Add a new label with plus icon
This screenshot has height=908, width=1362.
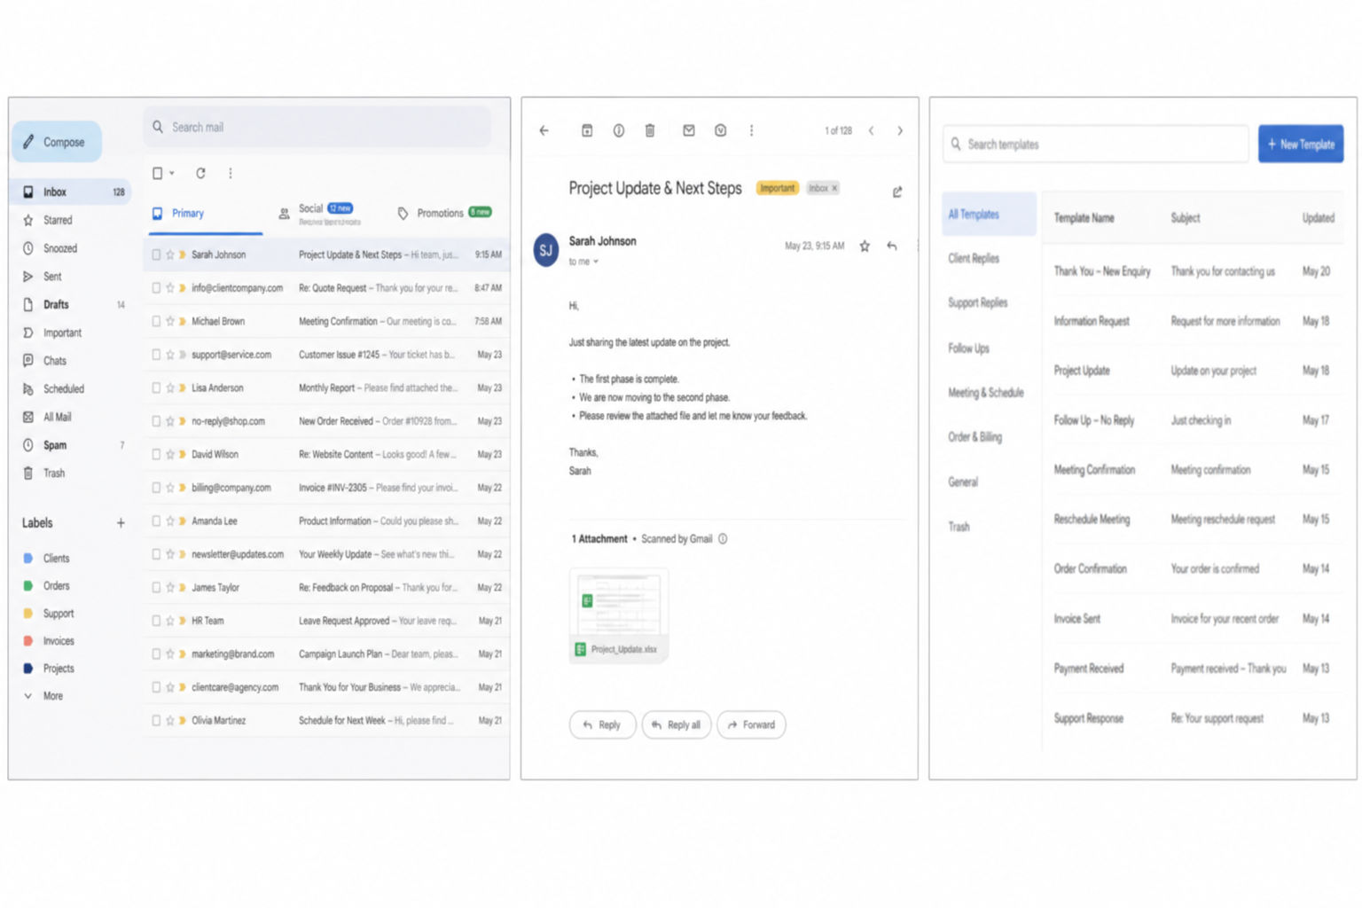point(121,523)
